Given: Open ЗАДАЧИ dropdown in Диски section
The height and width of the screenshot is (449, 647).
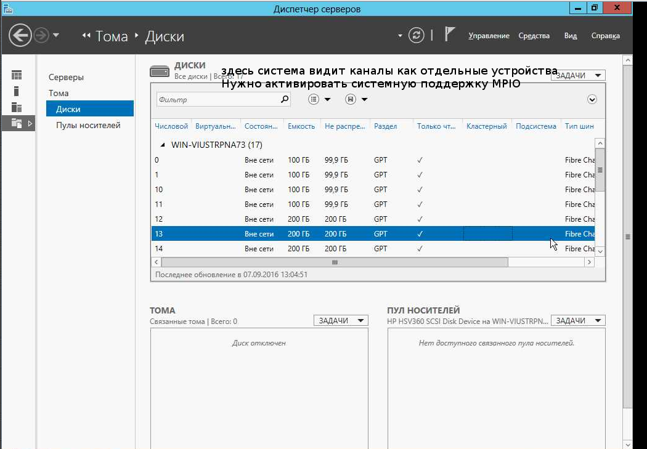Looking at the screenshot, I should (578, 76).
